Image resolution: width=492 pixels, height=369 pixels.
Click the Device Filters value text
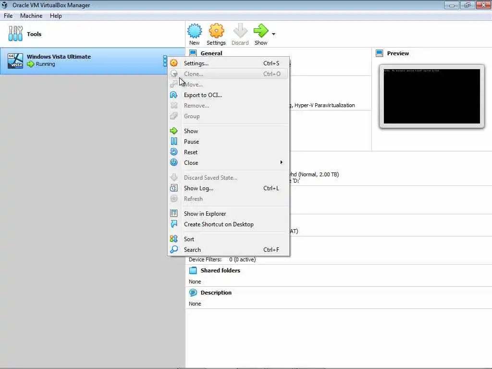click(242, 259)
